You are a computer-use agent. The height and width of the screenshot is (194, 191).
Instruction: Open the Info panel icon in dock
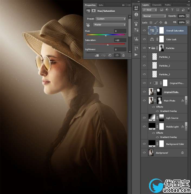click(136, 15)
